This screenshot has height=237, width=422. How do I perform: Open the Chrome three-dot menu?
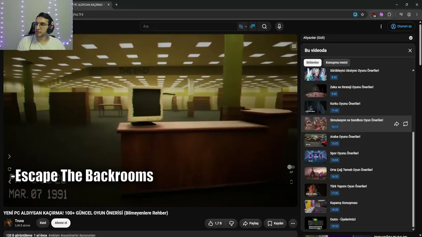click(417, 14)
